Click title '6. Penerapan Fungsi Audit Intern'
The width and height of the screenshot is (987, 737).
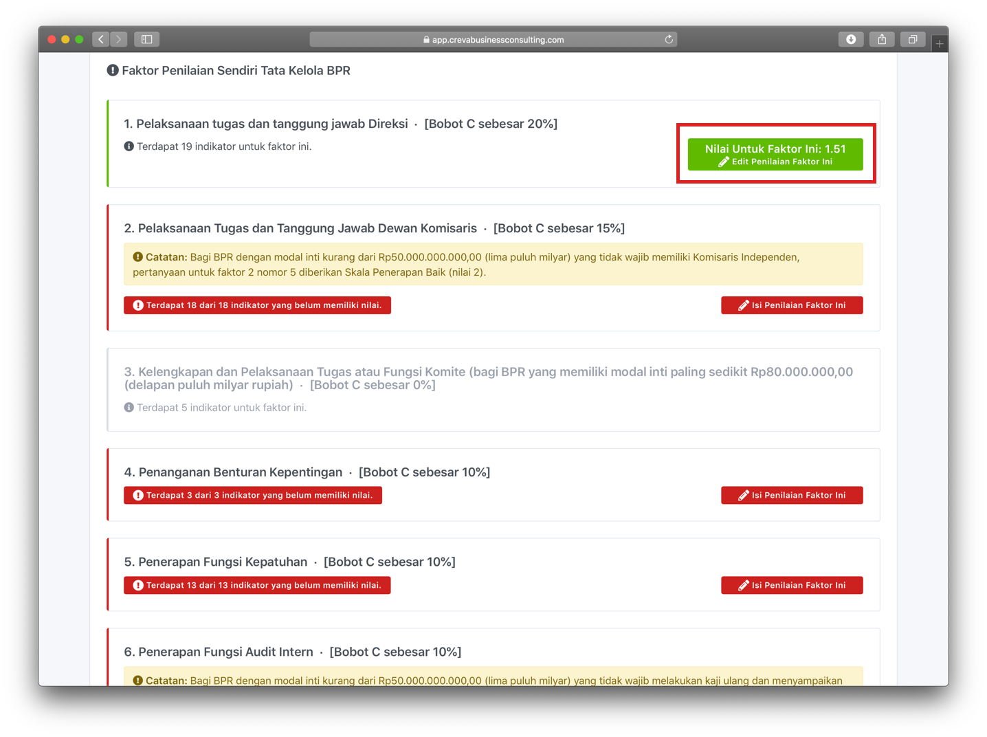(x=219, y=652)
